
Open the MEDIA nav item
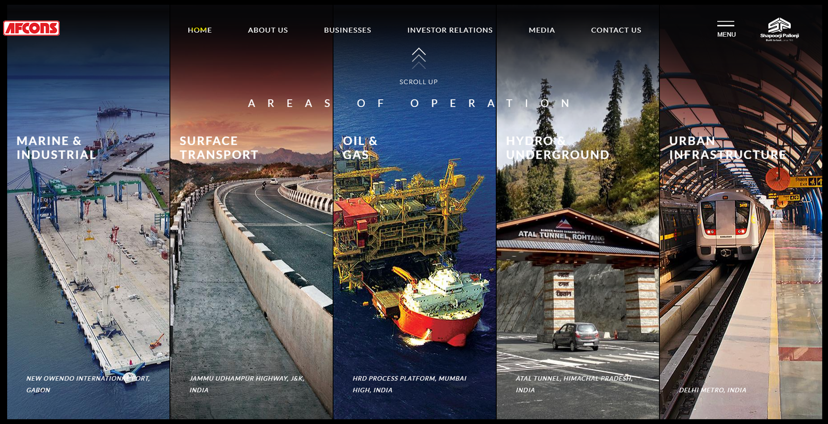tap(542, 30)
